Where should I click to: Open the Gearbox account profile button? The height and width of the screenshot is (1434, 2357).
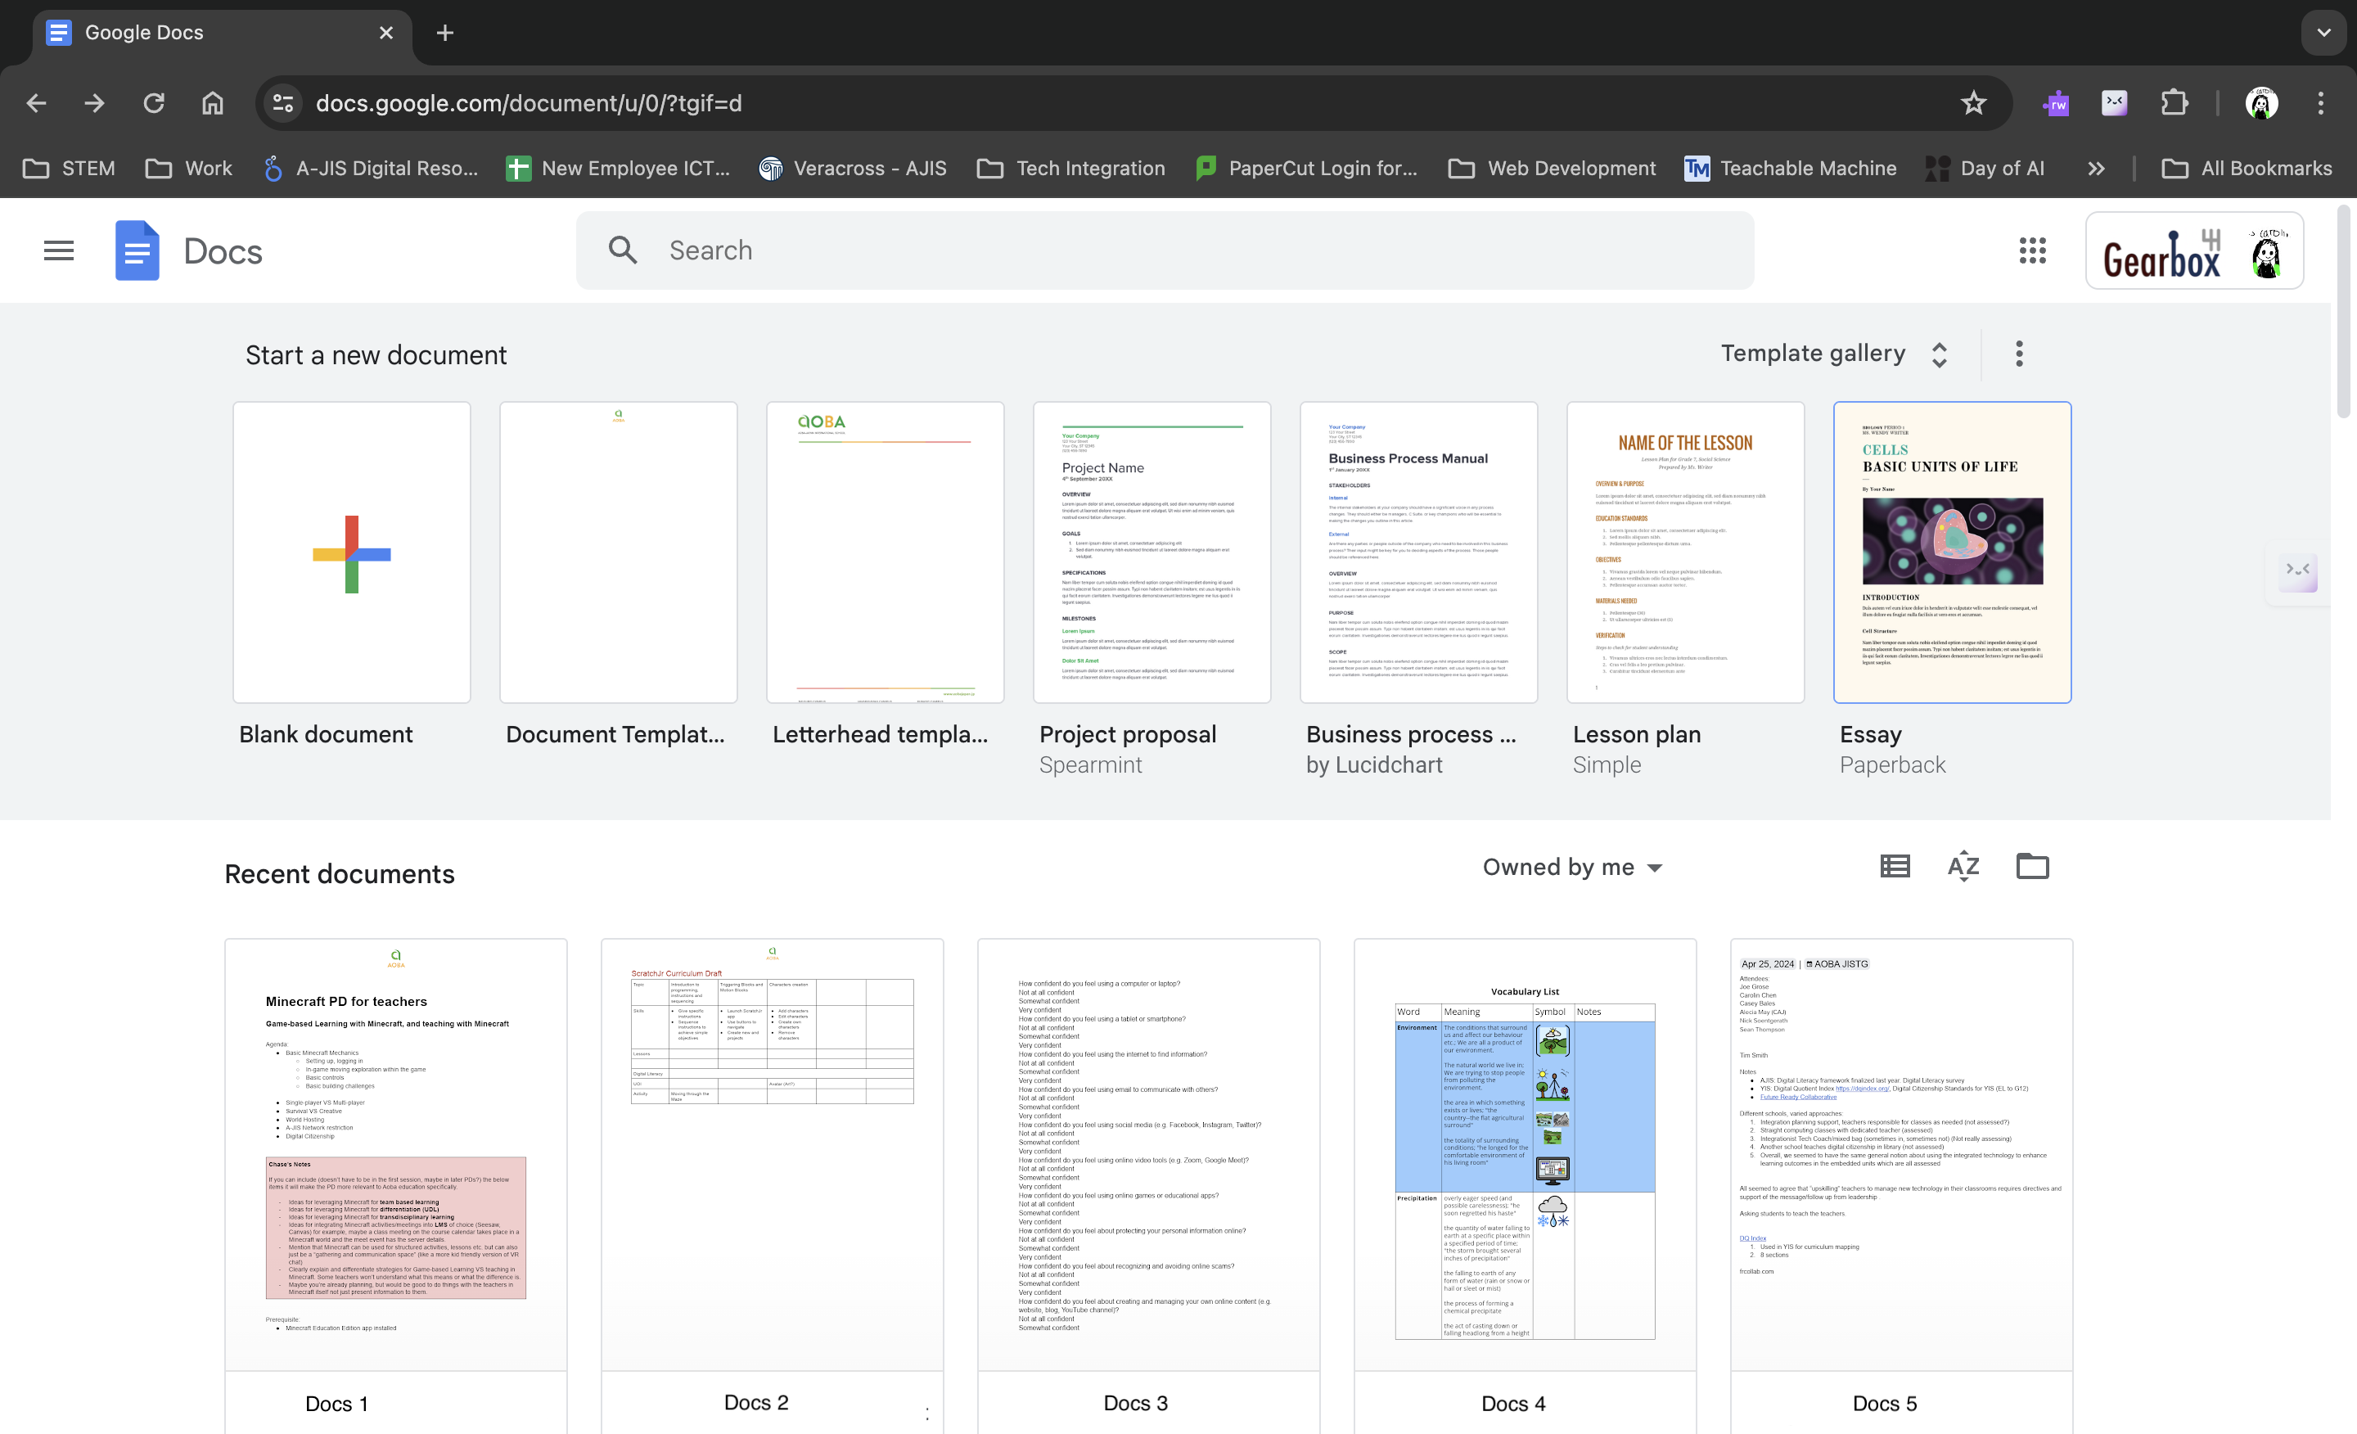click(x=2193, y=250)
